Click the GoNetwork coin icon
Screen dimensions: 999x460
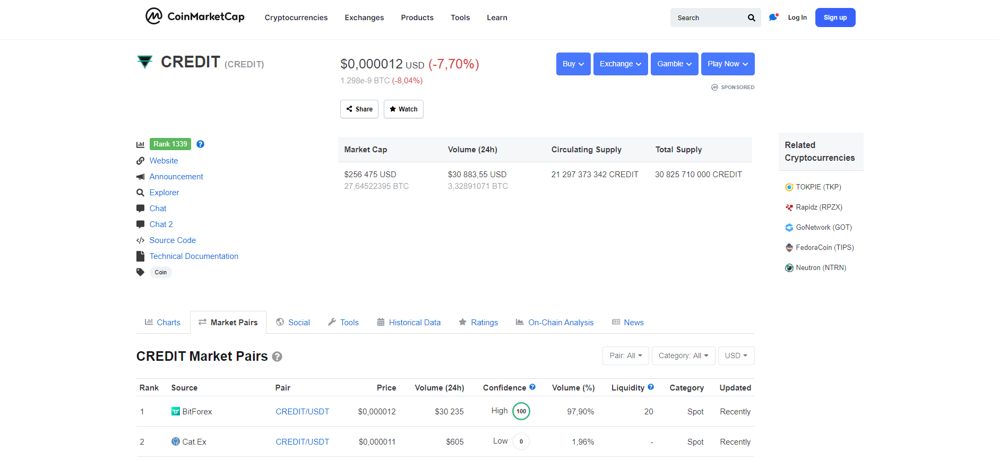pyautogui.click(x=789, y=227)
